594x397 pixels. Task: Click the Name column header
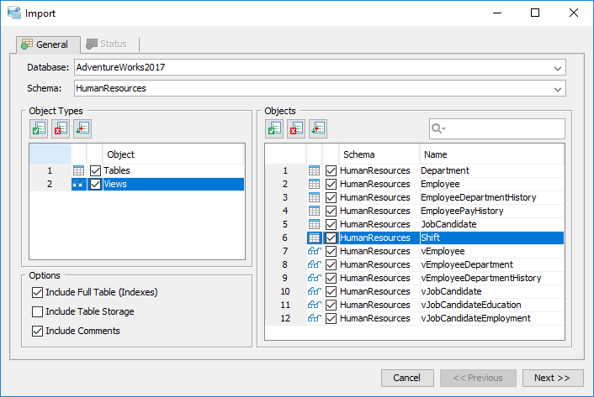click(491, 154)
